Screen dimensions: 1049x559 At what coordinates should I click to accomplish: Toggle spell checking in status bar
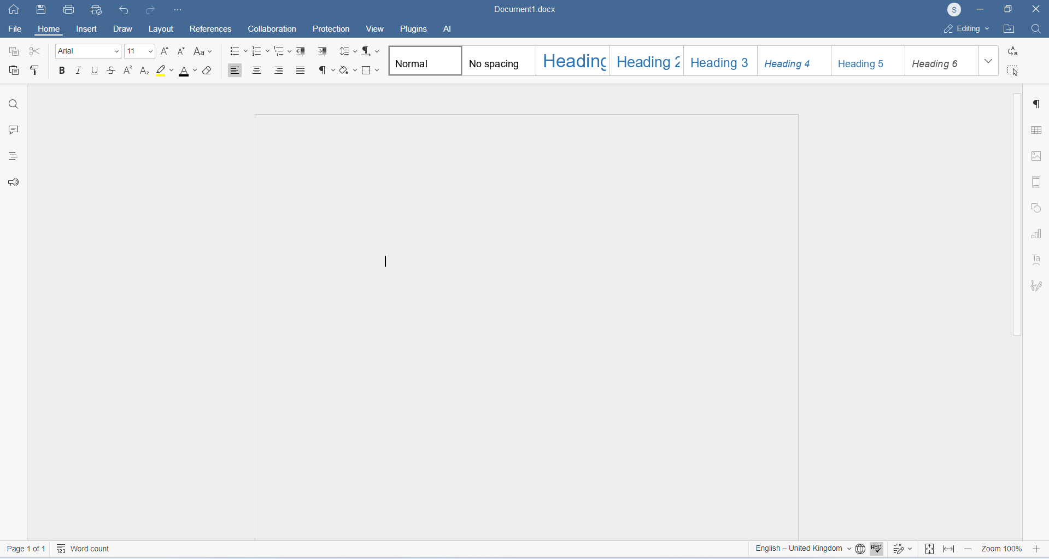point(877,549)
